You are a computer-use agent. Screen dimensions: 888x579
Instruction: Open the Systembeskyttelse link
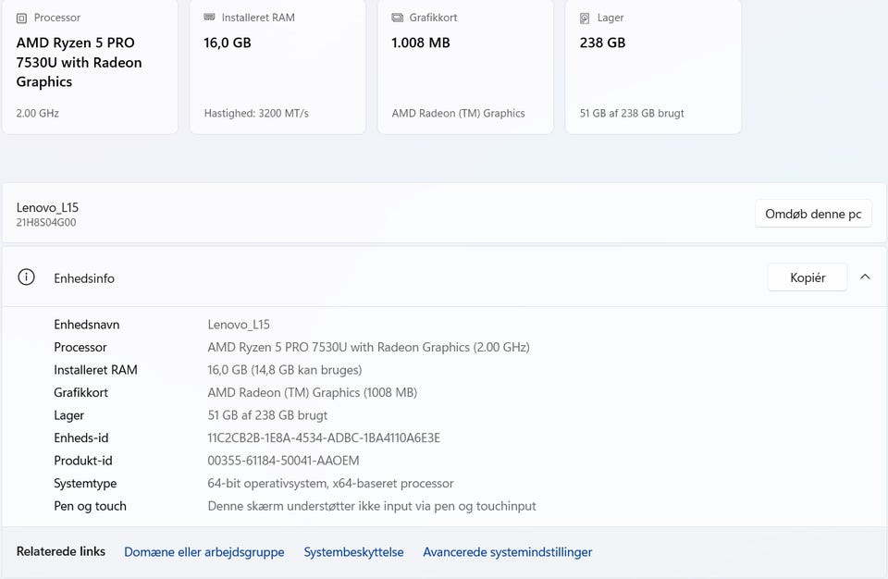point(353,552)
